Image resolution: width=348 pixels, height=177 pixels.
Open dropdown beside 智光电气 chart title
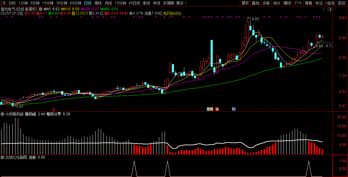pos(41,9)
